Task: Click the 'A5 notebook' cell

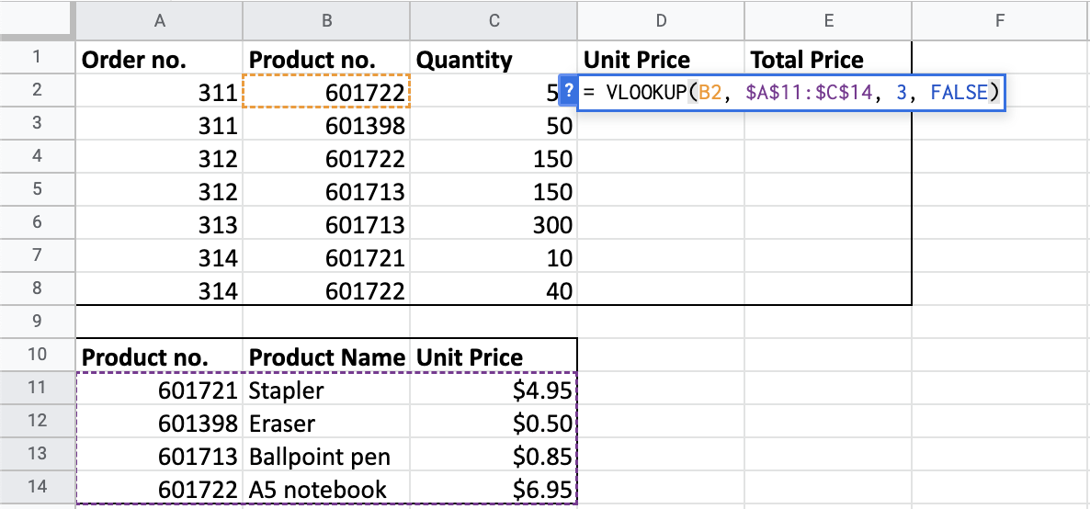Action: coord(326,488)
